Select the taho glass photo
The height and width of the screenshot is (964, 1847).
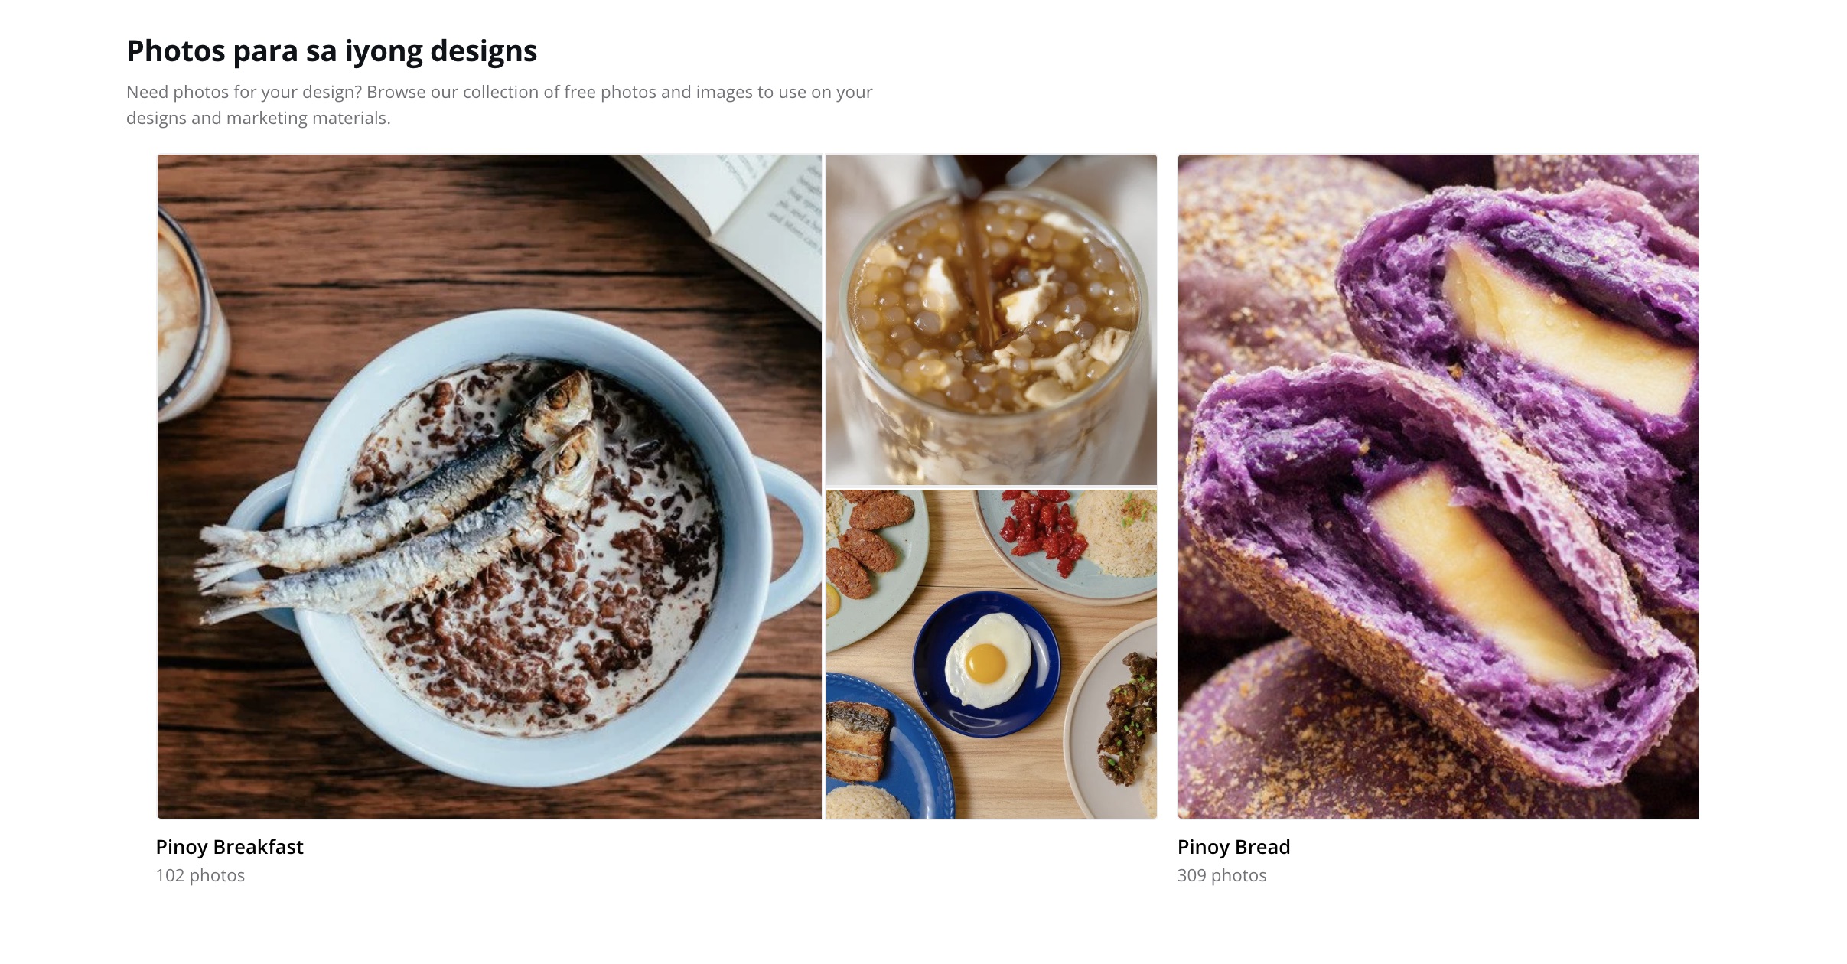(x=992, y=320)
